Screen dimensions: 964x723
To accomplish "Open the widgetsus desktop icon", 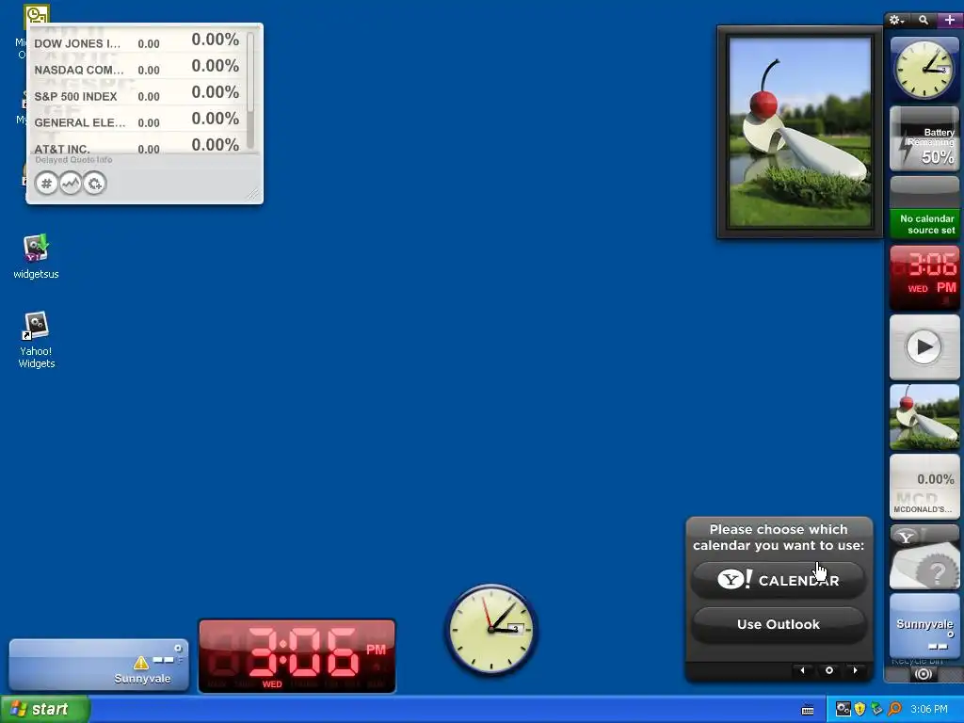I will (x=37, y=257).
